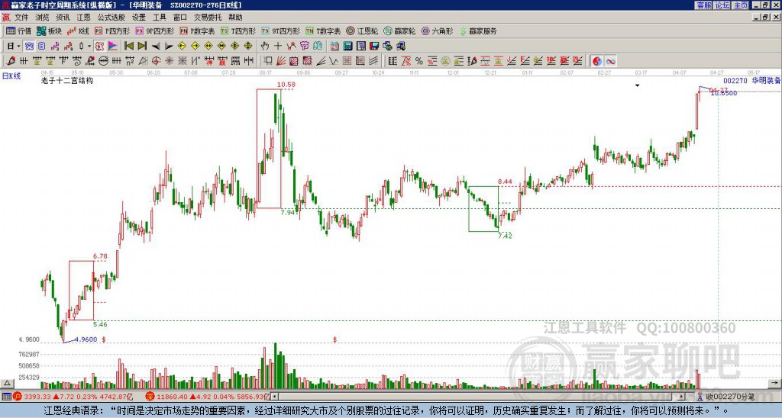Open 赢家服务 from the toolbar
The width and height of the screenshot is (782, 418).
coord(478,31)
